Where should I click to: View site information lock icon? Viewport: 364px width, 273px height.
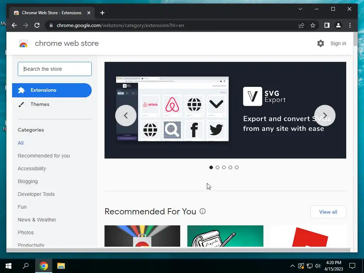(x=51, y=25)
